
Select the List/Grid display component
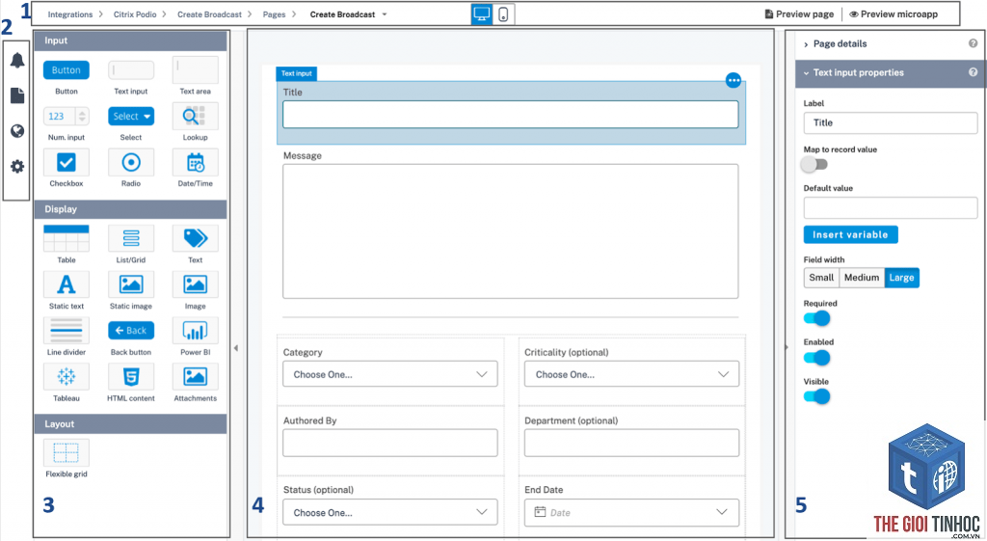[131, 239]
